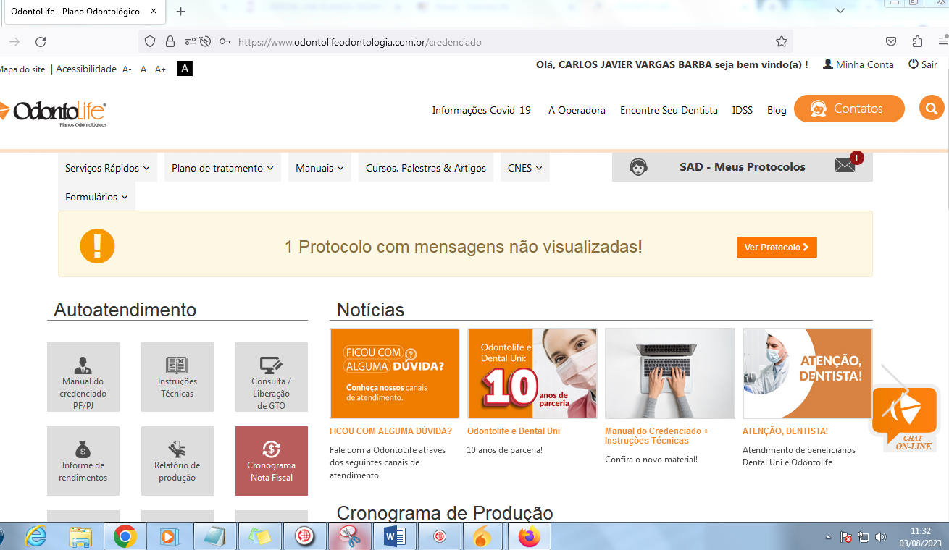
Task: Reload the page with the refresh icon
Action: (x=41, y=42)
